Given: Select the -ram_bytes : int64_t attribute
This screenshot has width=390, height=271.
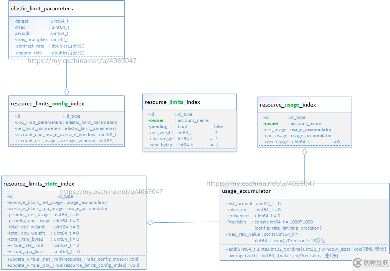Looking at the screenshot, I should [183, 145].
